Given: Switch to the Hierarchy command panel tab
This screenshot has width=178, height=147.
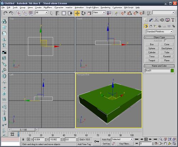Looking at the screenshot, I should click(x=156, y=20).
